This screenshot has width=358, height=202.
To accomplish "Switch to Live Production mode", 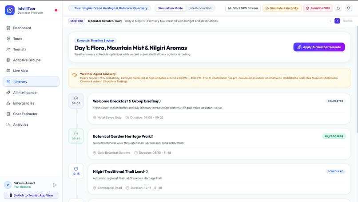I will 200,8.
